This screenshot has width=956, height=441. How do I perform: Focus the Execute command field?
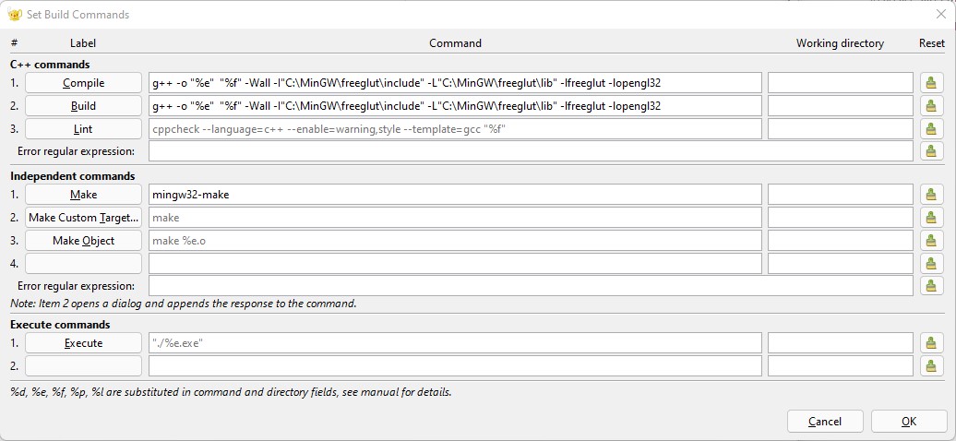pos(454,343)
